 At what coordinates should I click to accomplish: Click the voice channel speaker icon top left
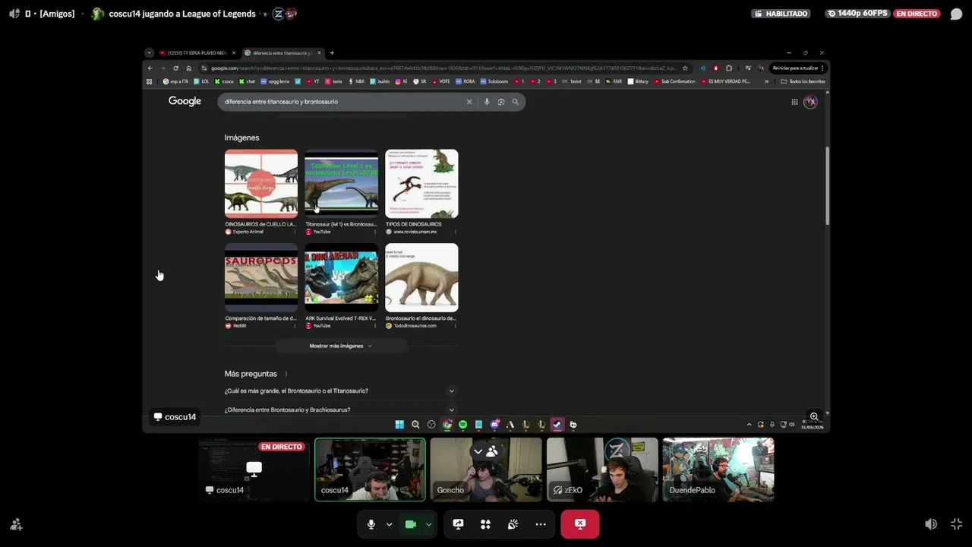[14, 14]
